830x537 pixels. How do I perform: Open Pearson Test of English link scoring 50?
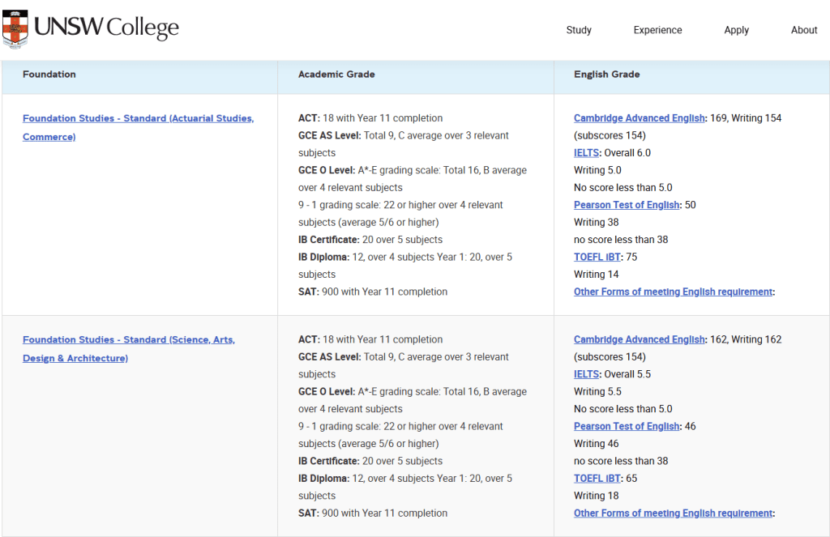click(627, 205)
